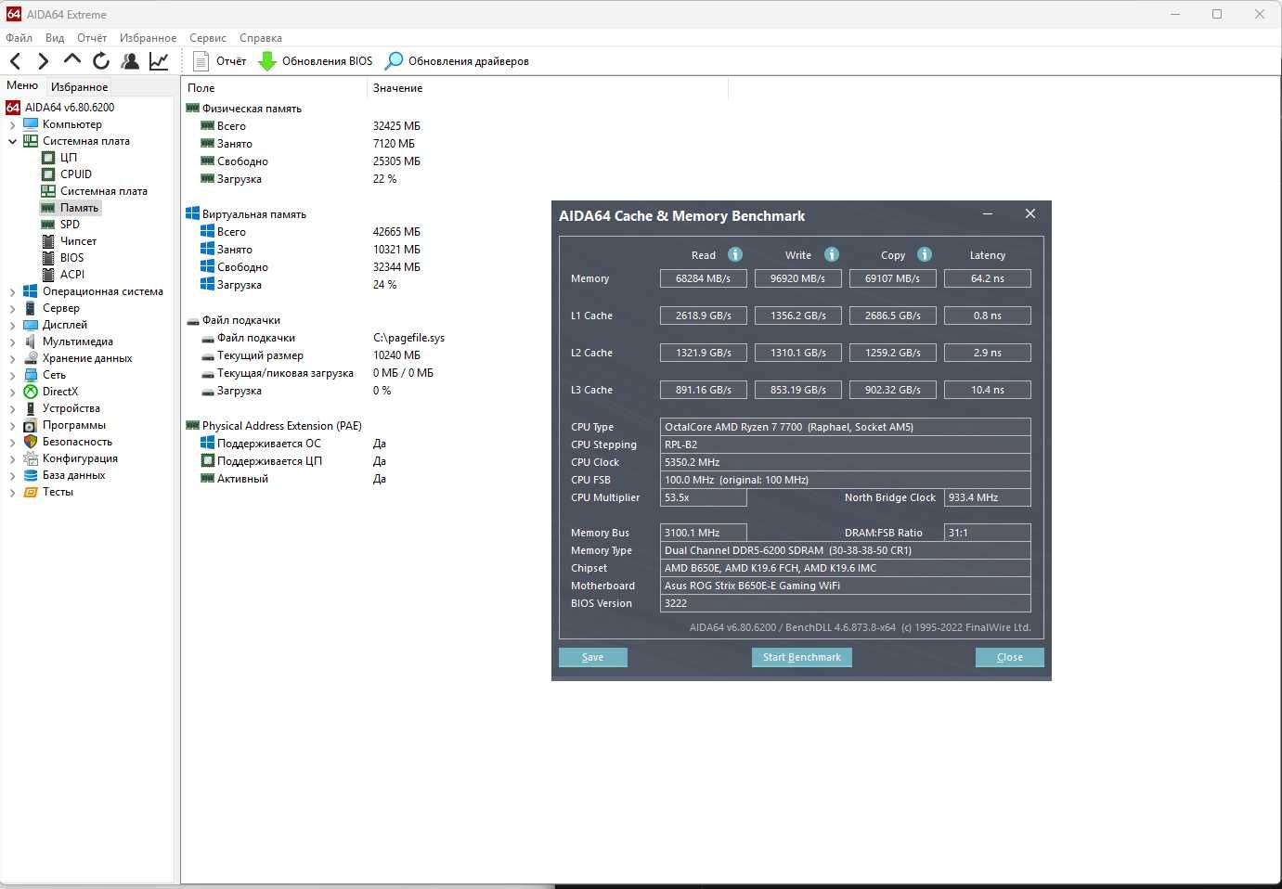Open the graph chart toolbar icon
Viewport: 1282px width, 889px height.
(x=159, y=61)
